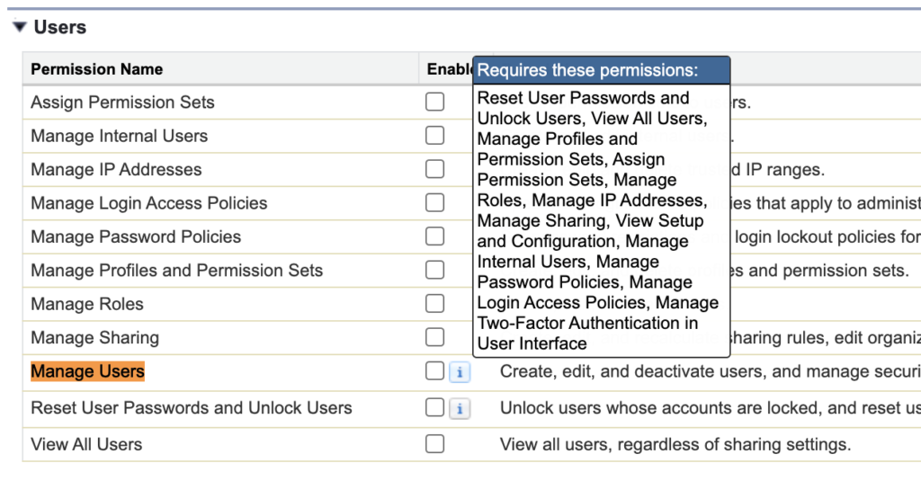
Task: Toggle Manage IP Addresses permission checkbox
Action: pos(435,170)
